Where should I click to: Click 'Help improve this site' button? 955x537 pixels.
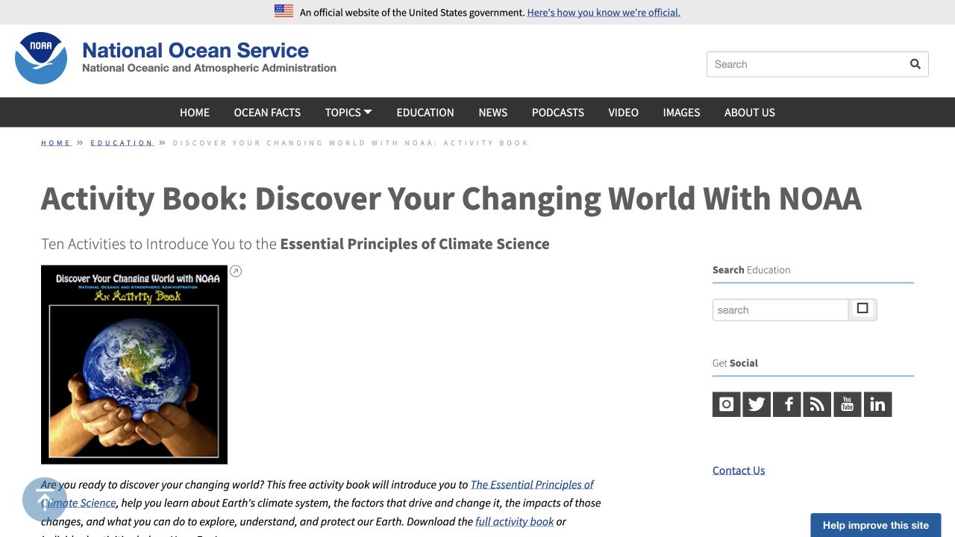pyautogui.click(x=876, y=525)
